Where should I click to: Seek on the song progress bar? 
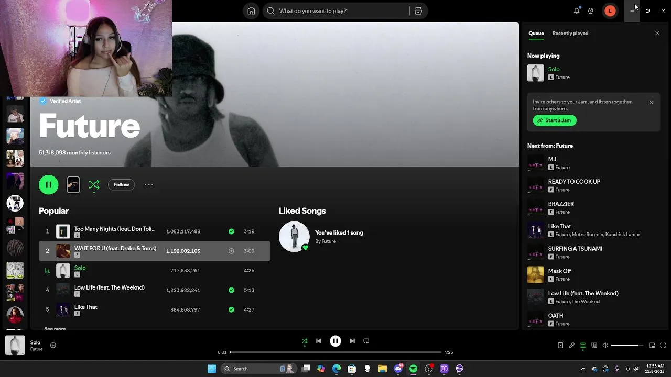[x=335, y=352]
